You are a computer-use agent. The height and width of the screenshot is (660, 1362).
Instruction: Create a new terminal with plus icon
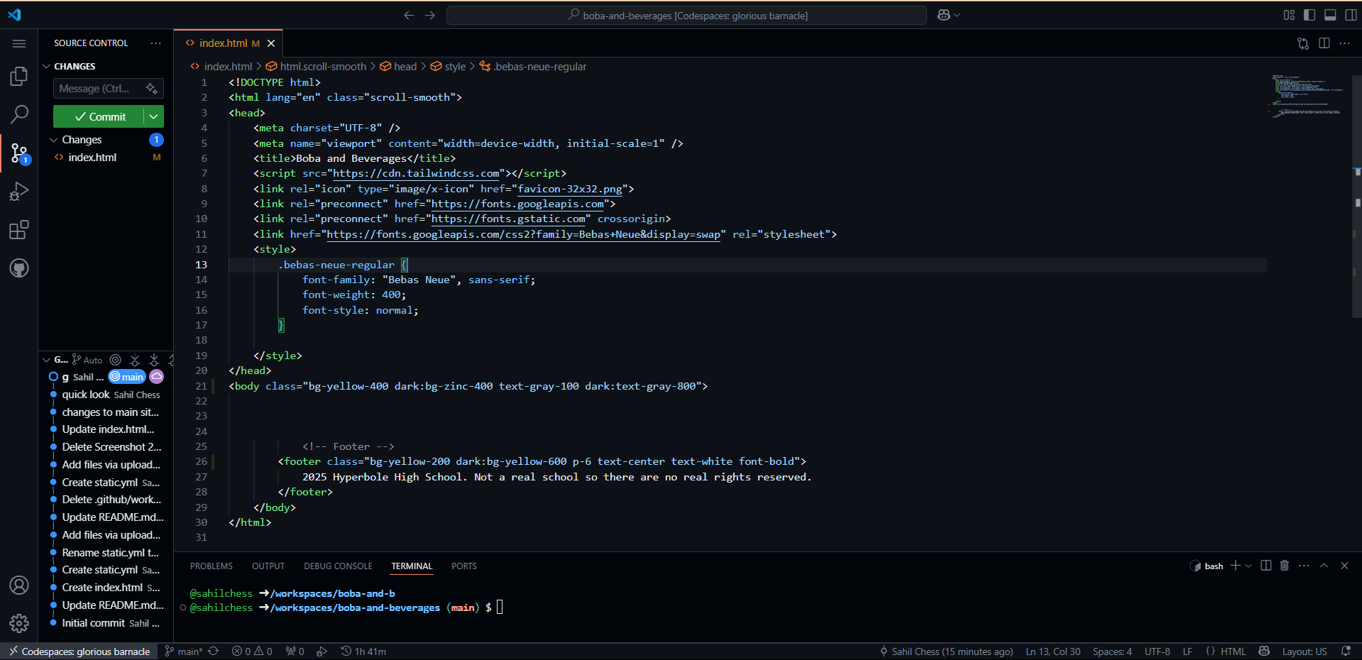(x=1236, y=566)
